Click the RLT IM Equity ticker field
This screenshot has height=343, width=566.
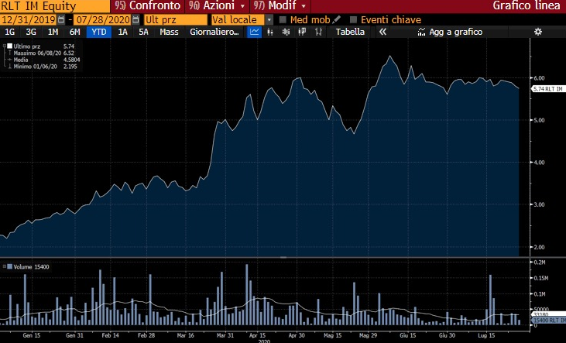click(x=55, y=6)
